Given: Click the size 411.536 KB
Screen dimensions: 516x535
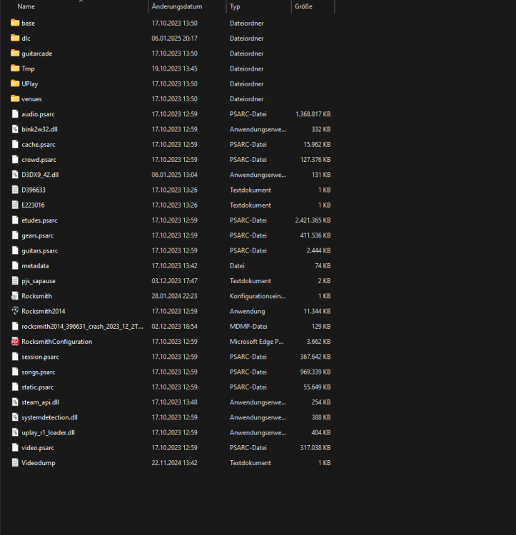Looking at the screenshot, I should 315,235.
